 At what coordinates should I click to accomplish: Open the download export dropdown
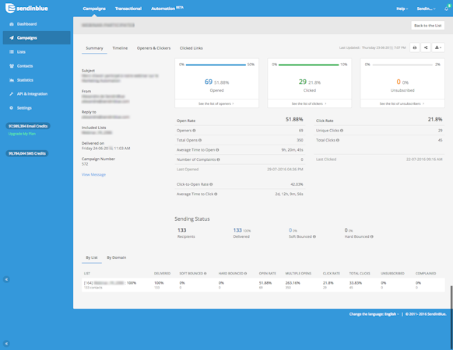(438, 47)
